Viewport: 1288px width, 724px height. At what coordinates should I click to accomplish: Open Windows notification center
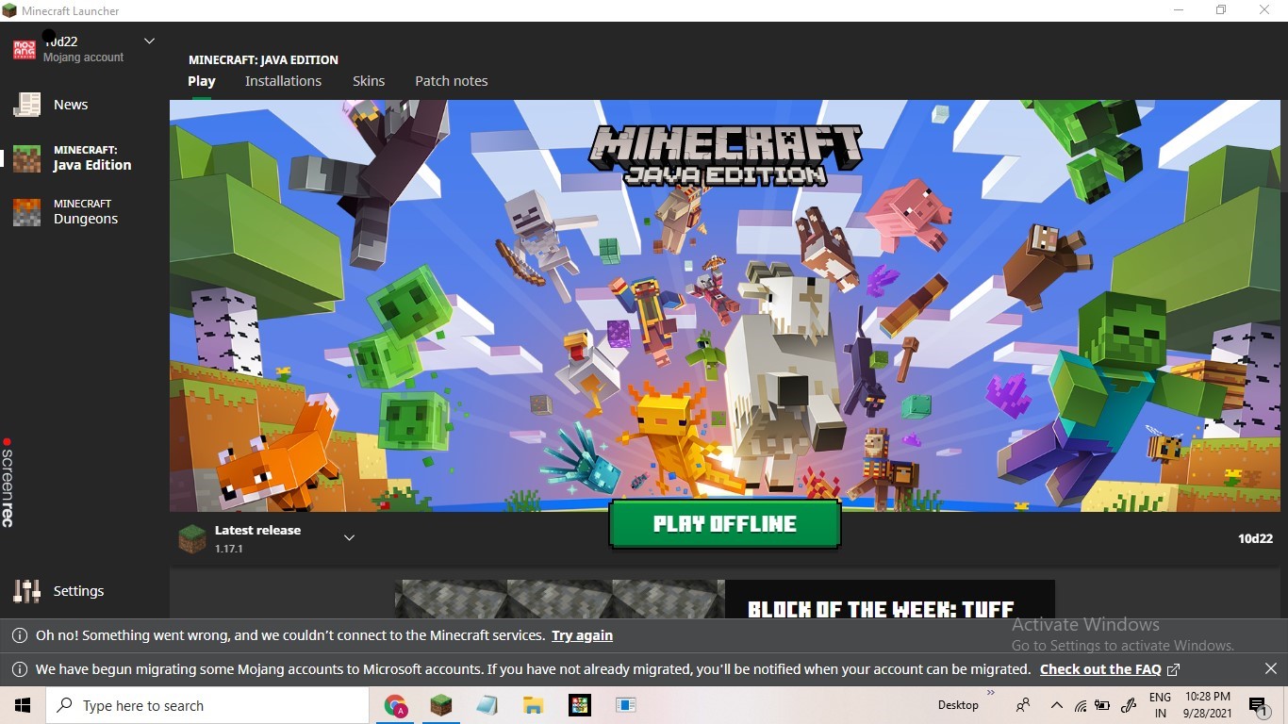click(1258, 705)
